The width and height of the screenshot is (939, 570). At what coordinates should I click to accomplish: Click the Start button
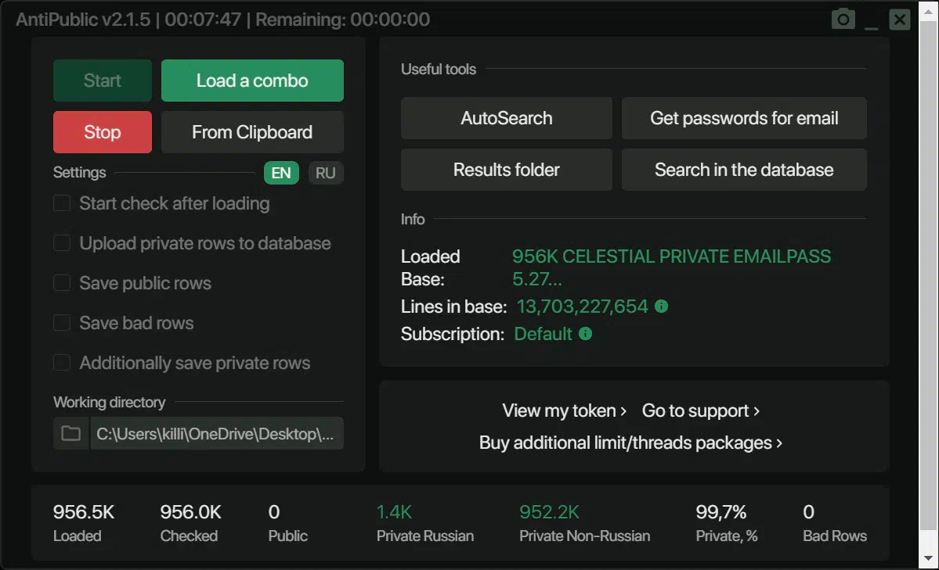tap(103, 81)
